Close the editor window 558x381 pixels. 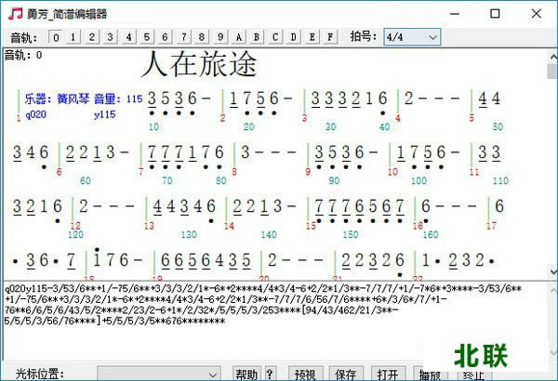coord(537,14)
